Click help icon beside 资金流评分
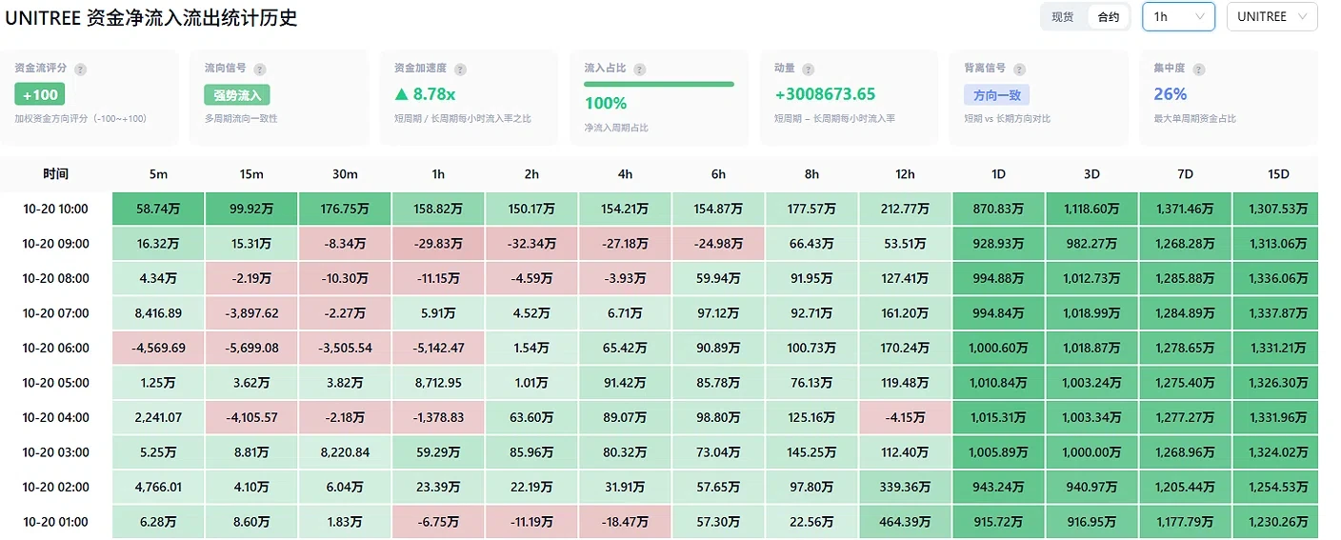 [80, 70]
